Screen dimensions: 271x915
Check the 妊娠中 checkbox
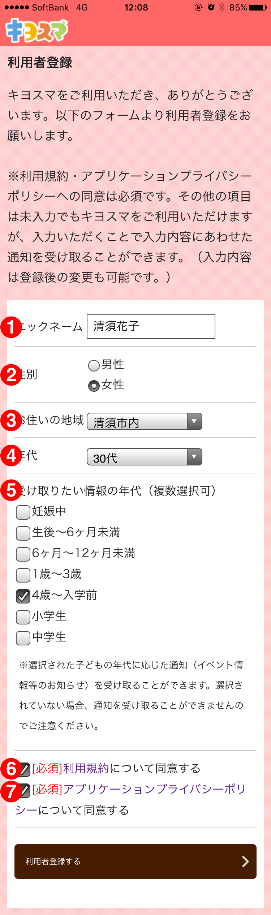[x=23, y=512]
